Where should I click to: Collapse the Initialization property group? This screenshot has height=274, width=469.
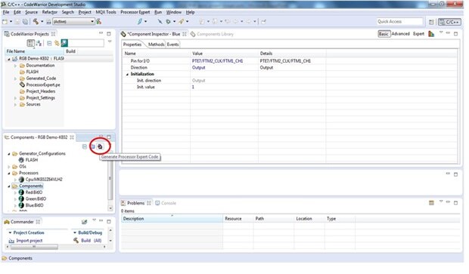tap(127, 74)
